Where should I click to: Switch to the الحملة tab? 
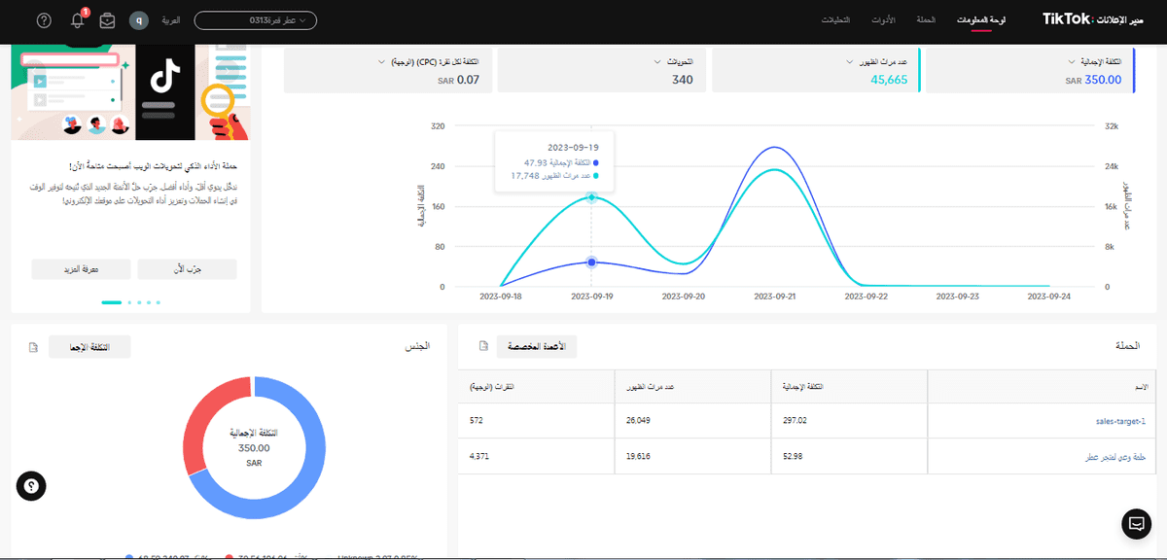(x=926, y=20)
